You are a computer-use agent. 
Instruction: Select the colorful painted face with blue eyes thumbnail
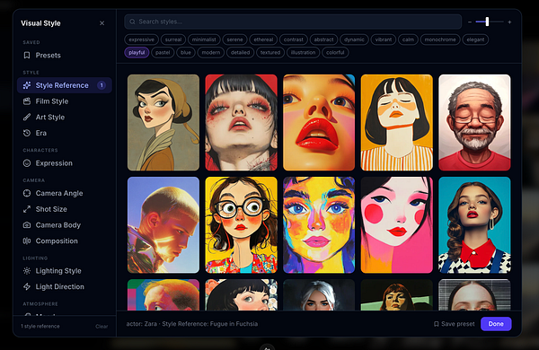(319, 225)
